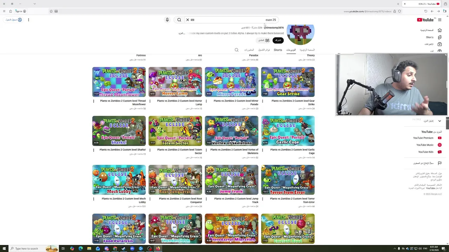
Task: Open Subscriptions from the sidebar icon
Action: pos(440,44)
